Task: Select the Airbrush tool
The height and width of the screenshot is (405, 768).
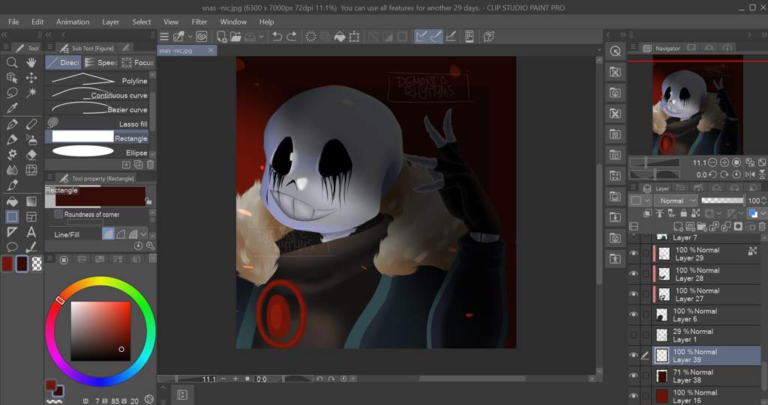Action: 31,140
